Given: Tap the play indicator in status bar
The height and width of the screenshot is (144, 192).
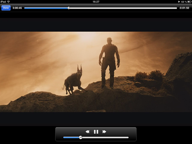Looking at the screenshot, I should [x=179, y=2].
